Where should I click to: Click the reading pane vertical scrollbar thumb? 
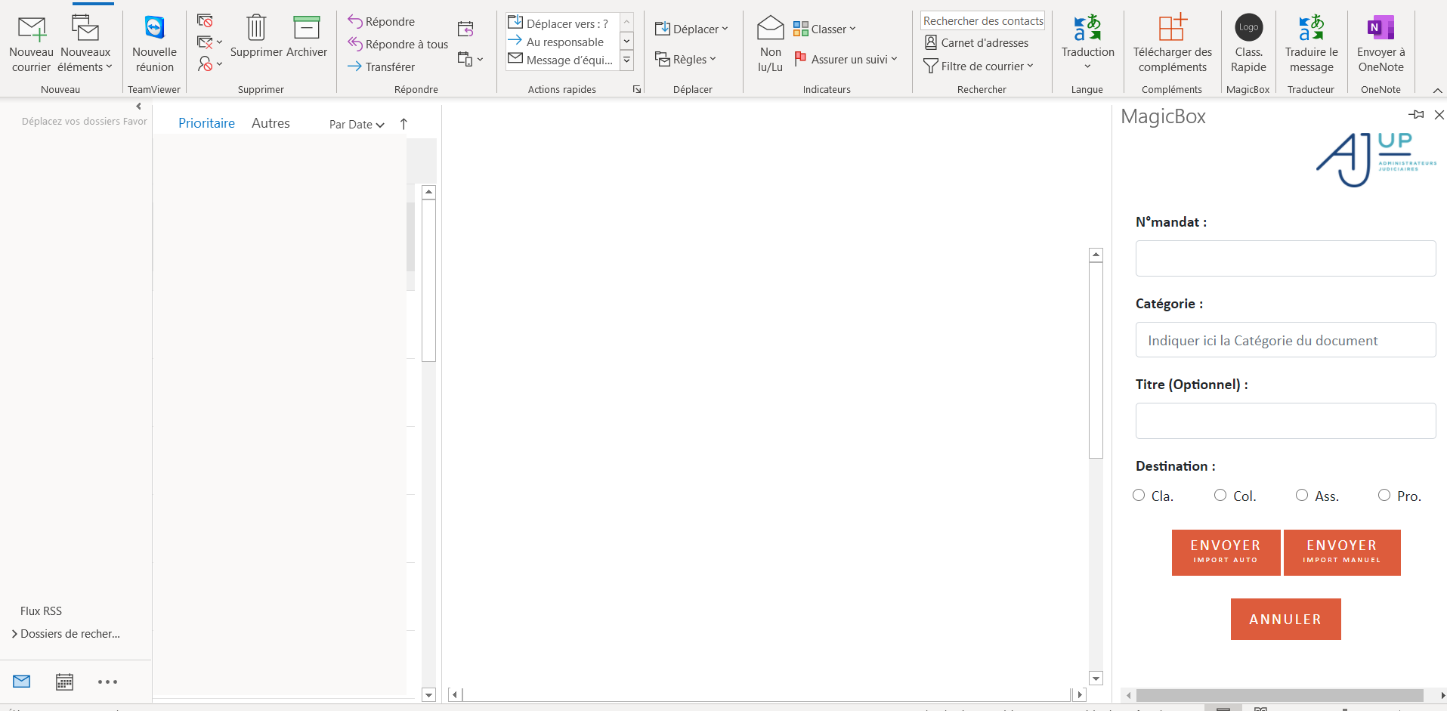1096,360
